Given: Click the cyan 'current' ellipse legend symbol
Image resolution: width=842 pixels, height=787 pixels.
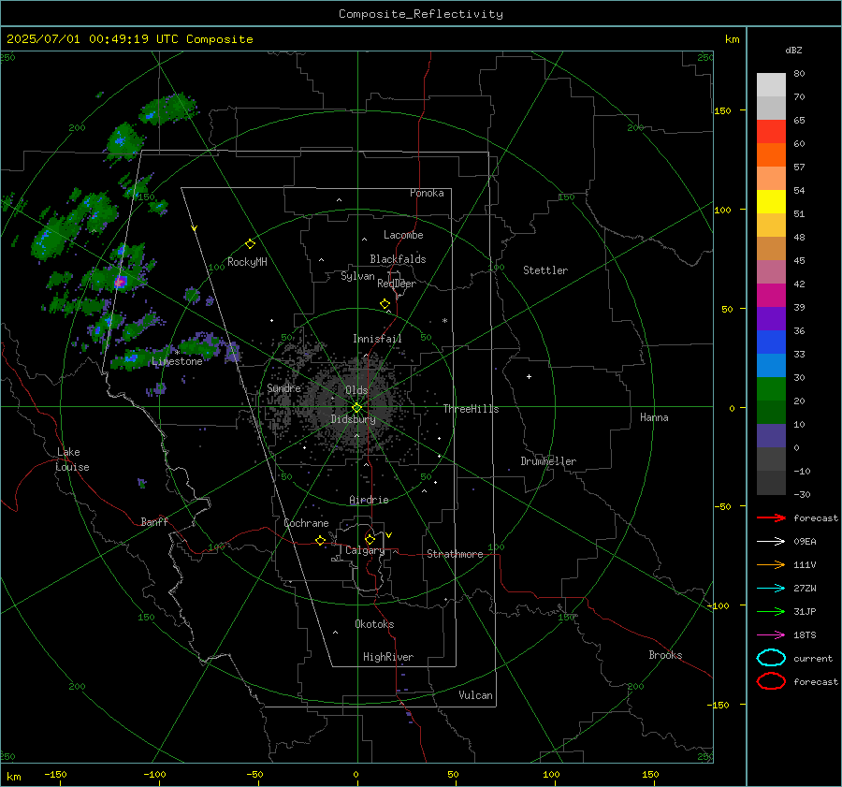Looking at the screenshot, I should (x=771, y=658).
